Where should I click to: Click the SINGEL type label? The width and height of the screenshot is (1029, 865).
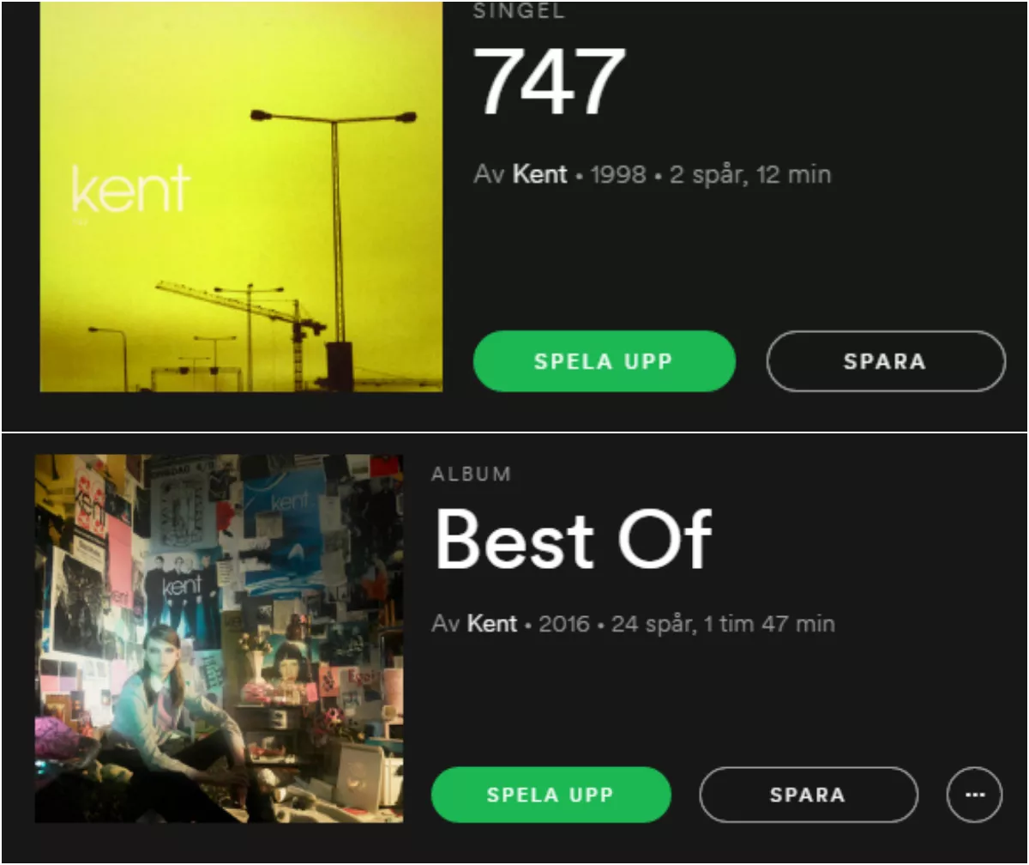pyautogui.click(x=520, y=12)
